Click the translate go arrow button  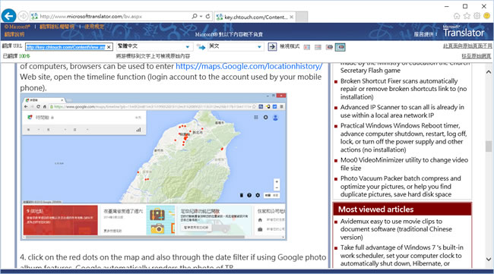click(272, 47)
